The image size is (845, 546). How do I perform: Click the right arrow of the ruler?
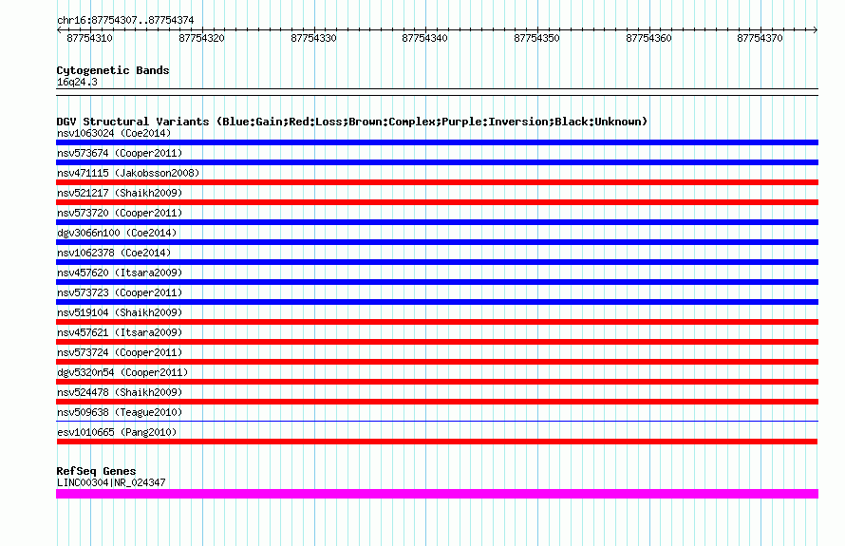pos(816,30)
